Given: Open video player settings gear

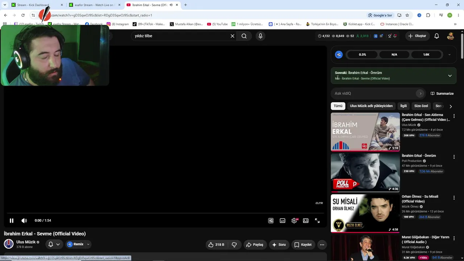Looking at the screenshot, I should 294,220.
